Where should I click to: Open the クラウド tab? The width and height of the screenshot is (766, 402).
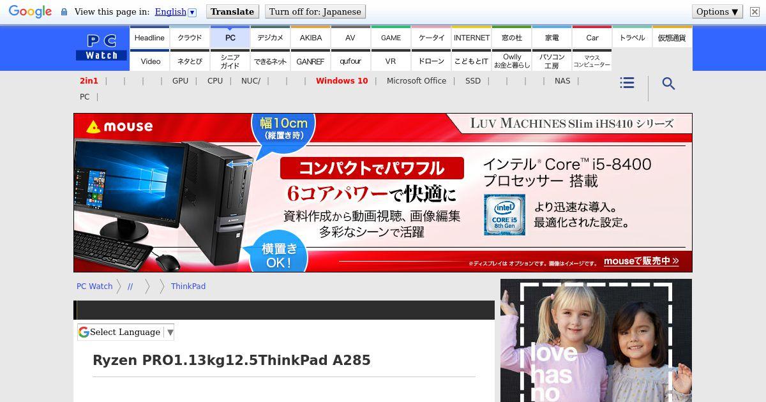point(190,37)
